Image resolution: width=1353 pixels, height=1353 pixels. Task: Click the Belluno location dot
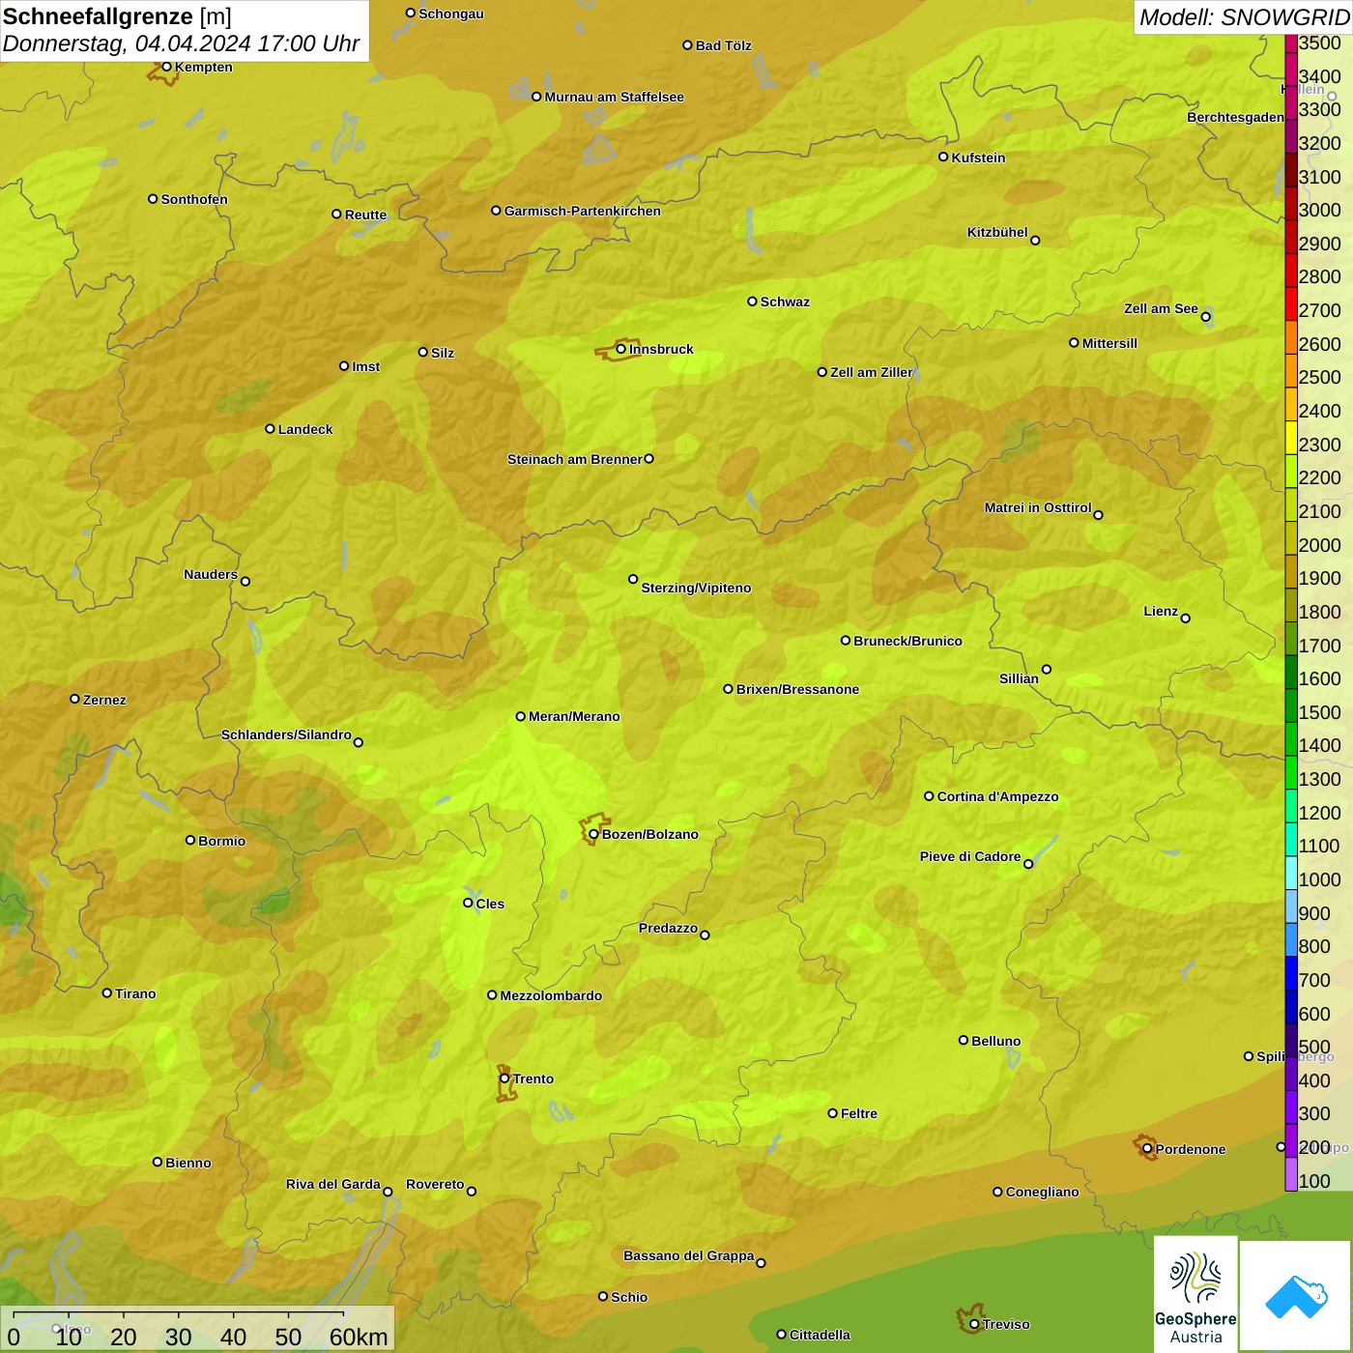(x=963, y=1040)
